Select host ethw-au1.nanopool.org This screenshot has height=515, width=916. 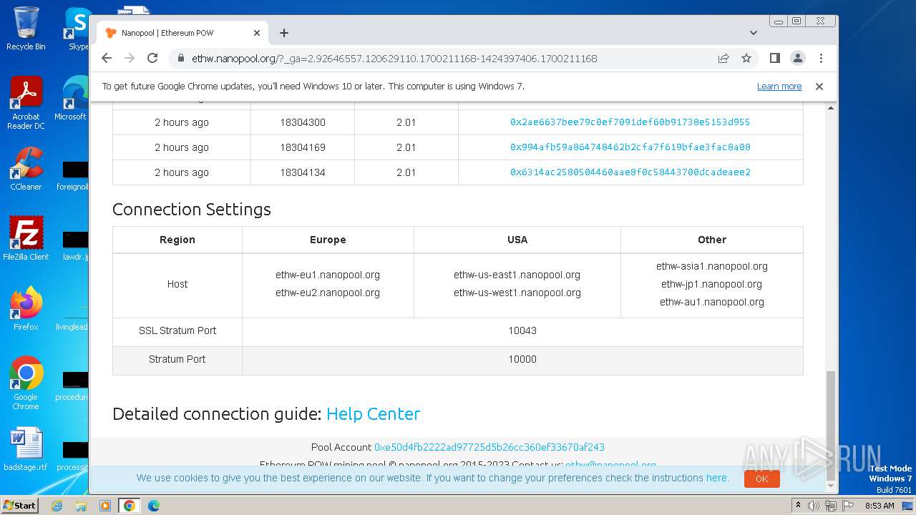[x=712, y=302]
